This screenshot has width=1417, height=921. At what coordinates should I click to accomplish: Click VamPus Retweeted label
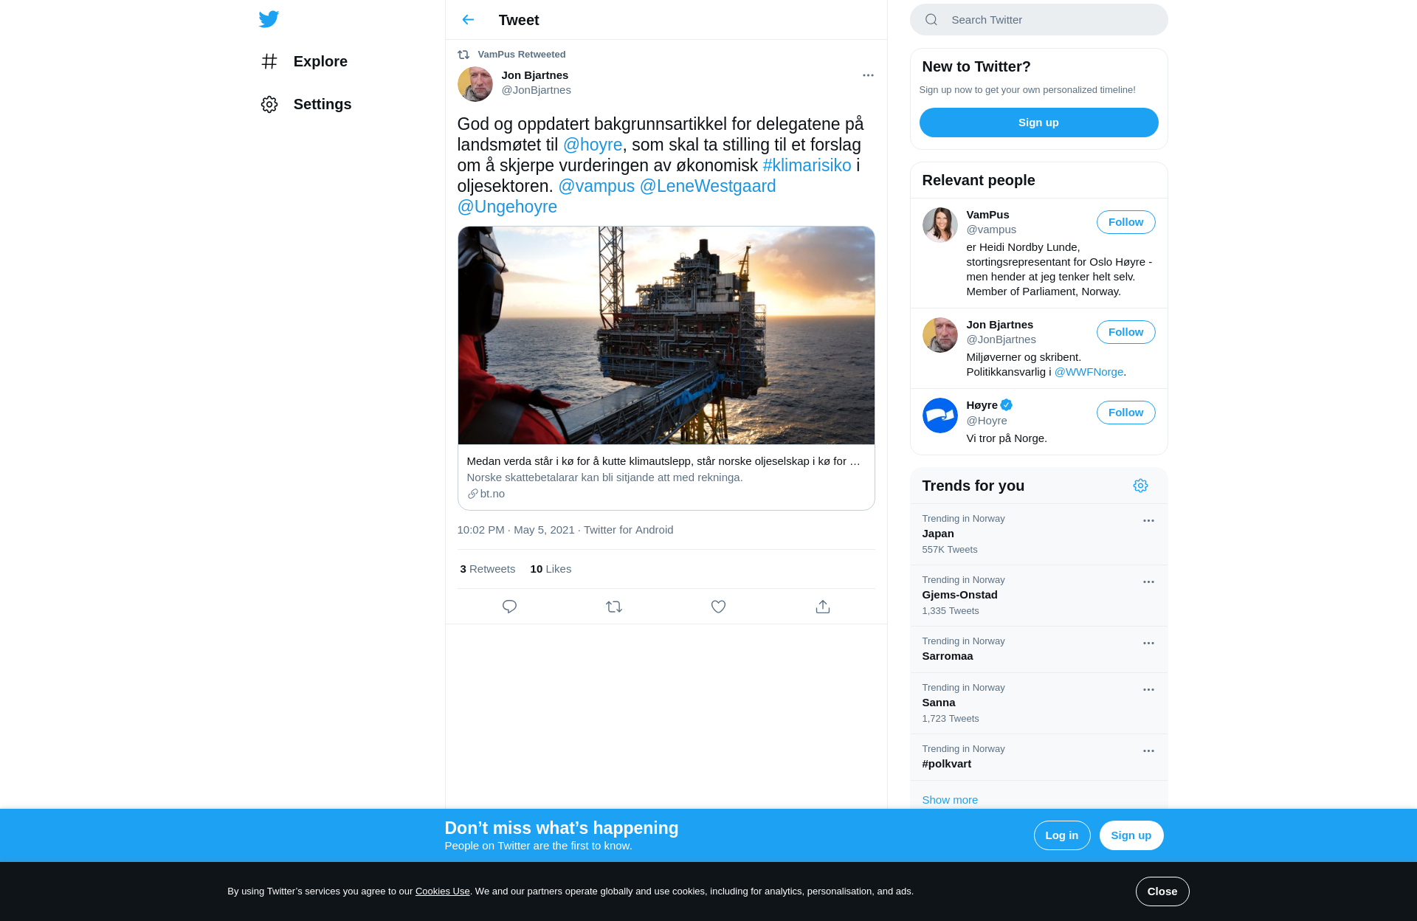pos(521,55)
